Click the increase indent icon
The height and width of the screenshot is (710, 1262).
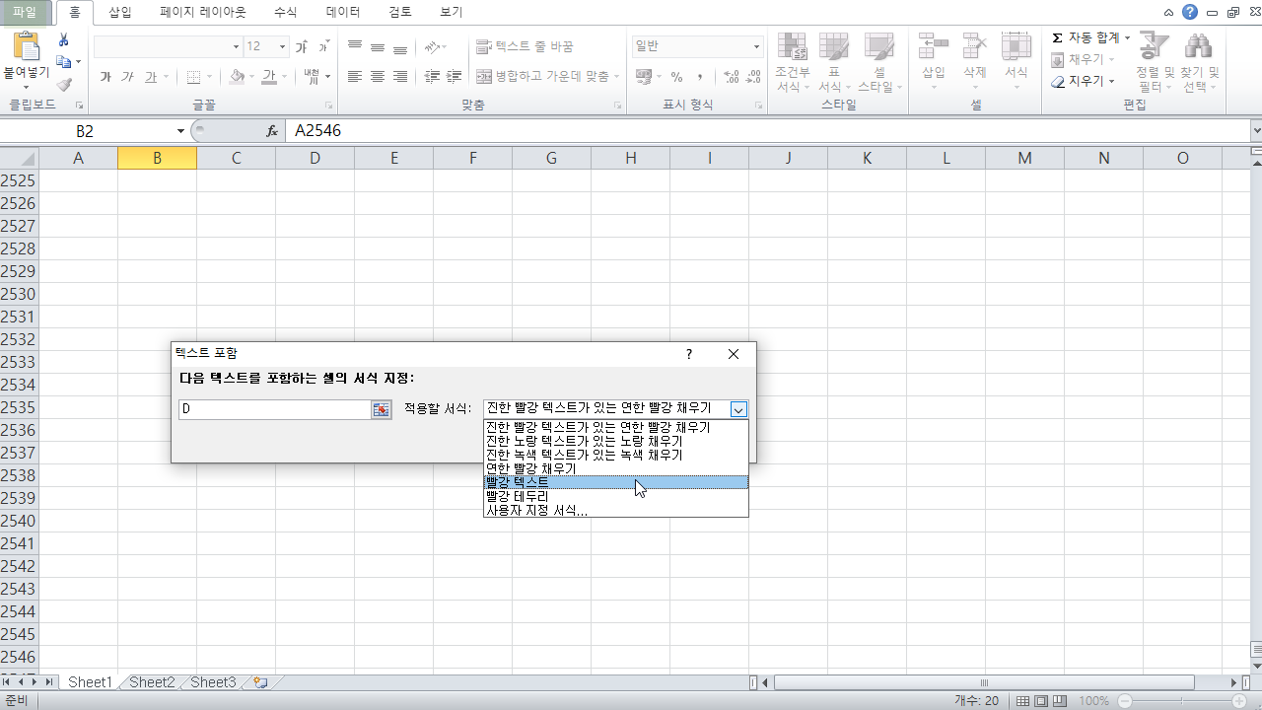tap(455, 77)
